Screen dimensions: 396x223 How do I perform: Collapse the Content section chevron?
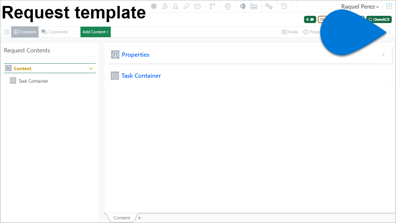pyautogui.click(x=91, y=69)
